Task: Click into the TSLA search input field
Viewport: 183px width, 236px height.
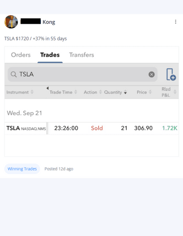Action: pos(82,74)
